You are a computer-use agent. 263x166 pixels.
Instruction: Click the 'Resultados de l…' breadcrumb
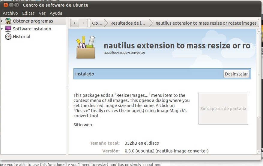[128, 23]
